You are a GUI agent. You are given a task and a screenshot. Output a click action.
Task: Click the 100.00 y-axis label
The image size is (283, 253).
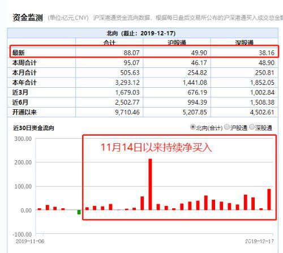pos(23,186)
